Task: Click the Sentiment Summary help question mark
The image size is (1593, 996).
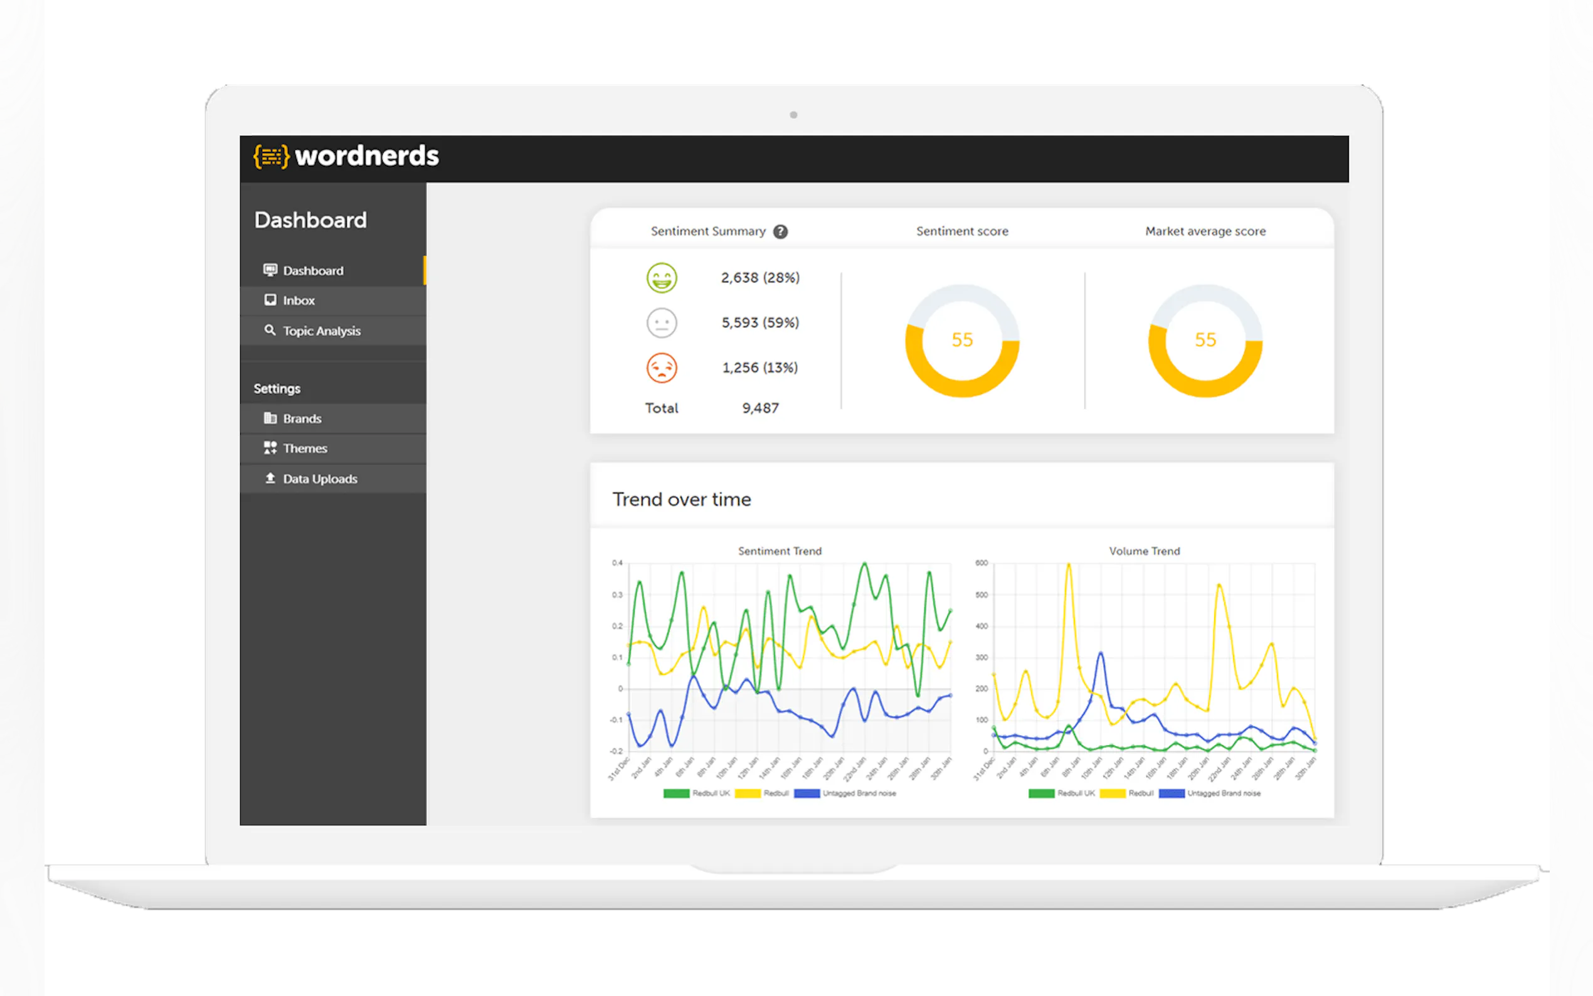Action: click(780, 232)
